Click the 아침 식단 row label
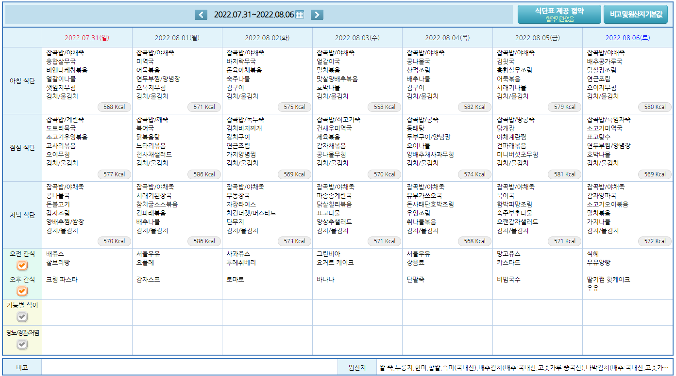The image size is (676, 376). (x=22, y=81)
